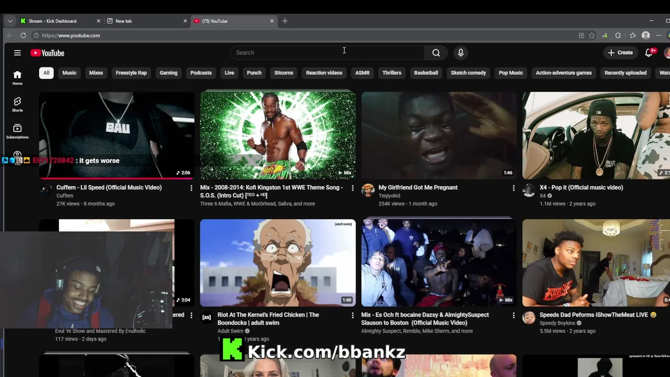Reload the page with refresh icon
Image resolution: width=670 pixels, height=377 pixels.
pyautogui.click(x=23, y=35)
